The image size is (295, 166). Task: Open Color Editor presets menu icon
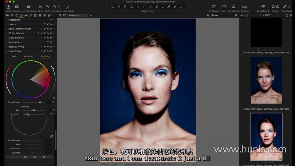51,51
